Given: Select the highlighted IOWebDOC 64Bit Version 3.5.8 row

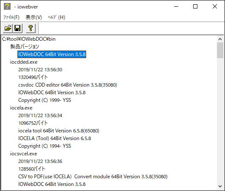Looking at the screenshot, I should click(x=52, y=54).
